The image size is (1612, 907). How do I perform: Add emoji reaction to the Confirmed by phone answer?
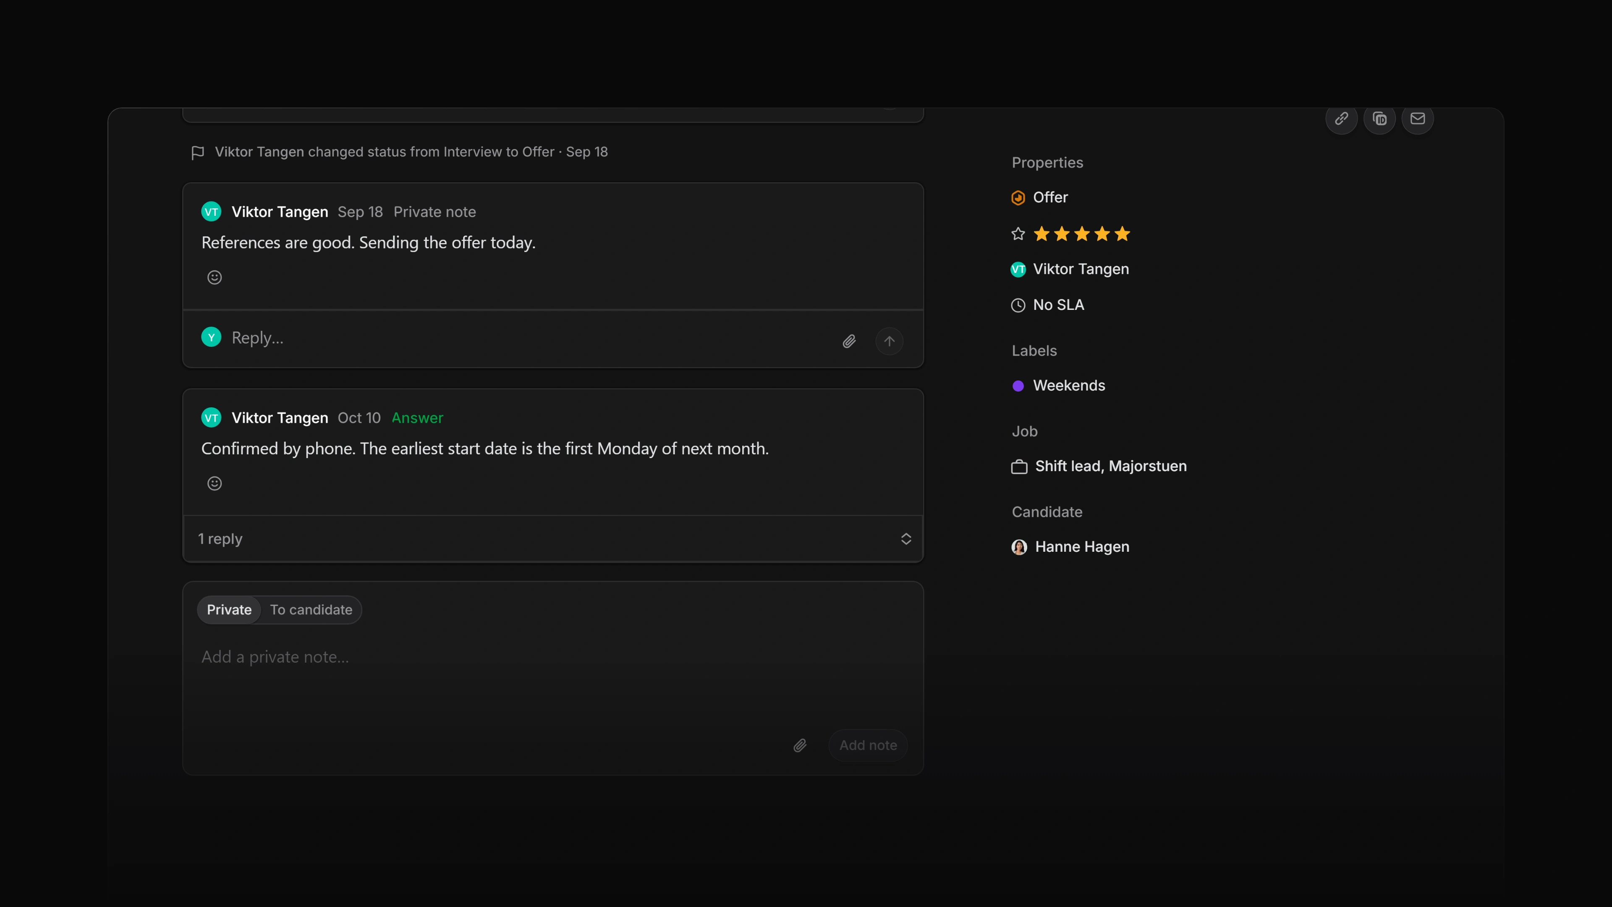(x=215, y=483)
